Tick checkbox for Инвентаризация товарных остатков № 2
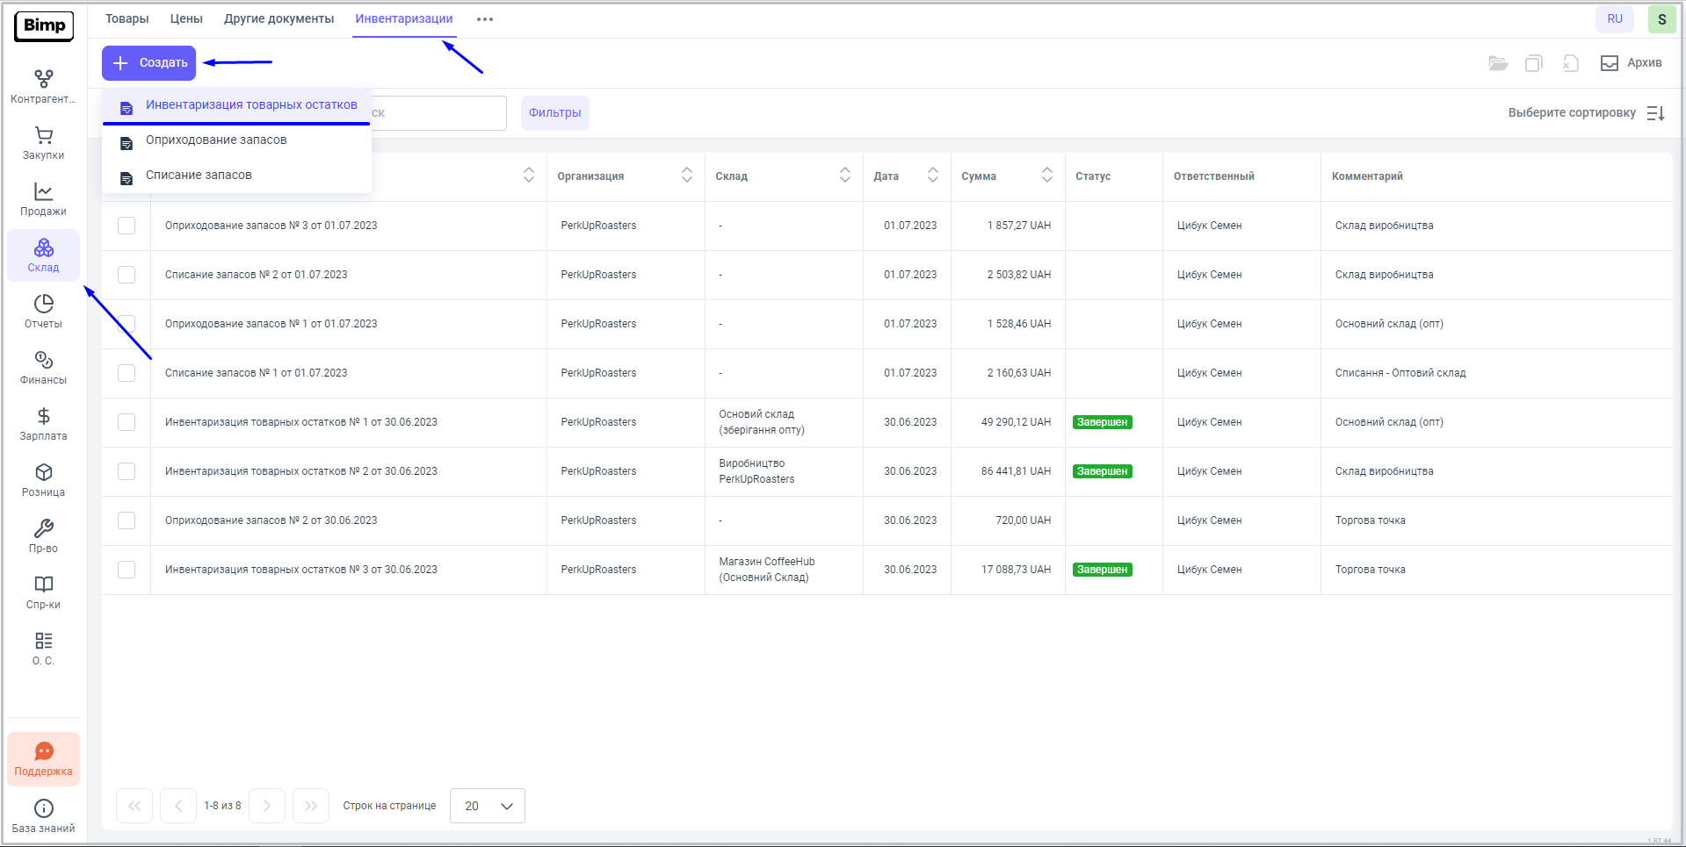Screen dimensions: 1686x847 tap(127, 471)
